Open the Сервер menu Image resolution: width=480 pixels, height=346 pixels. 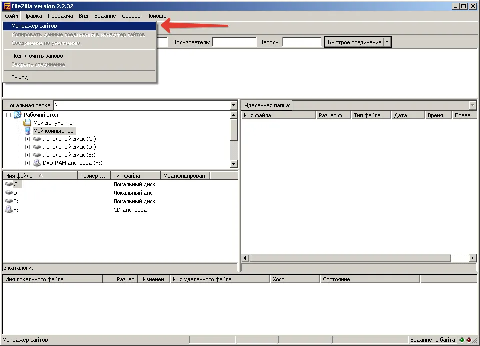(131, 16)
